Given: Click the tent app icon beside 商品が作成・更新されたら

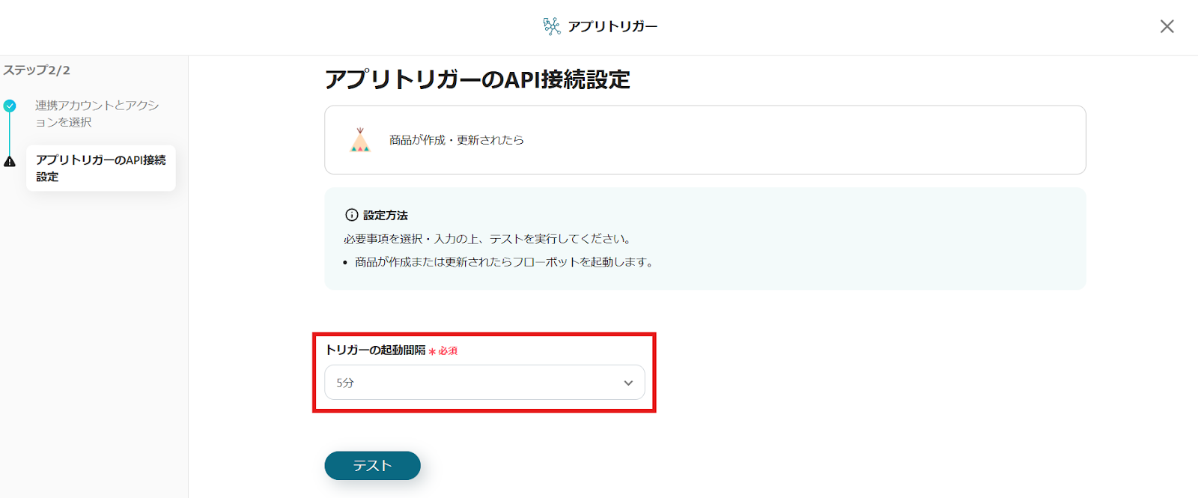Looking at the screenshot, I should [360, 140].
